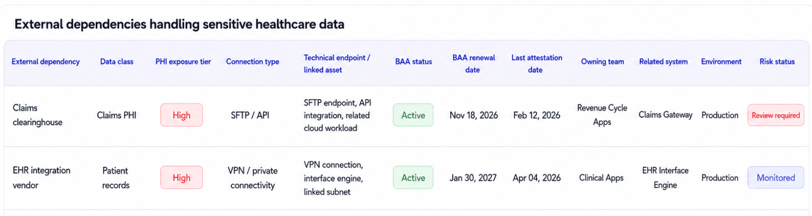Click Active BAA badge for Claims clearinghouse
Screen dimensions: 812x216
[413, 115]
